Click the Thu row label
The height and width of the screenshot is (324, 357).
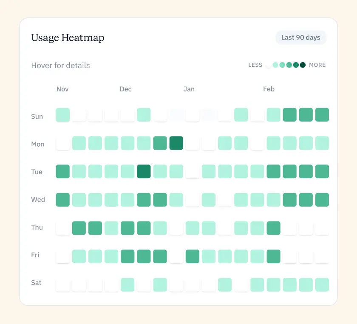pos(37,227)
